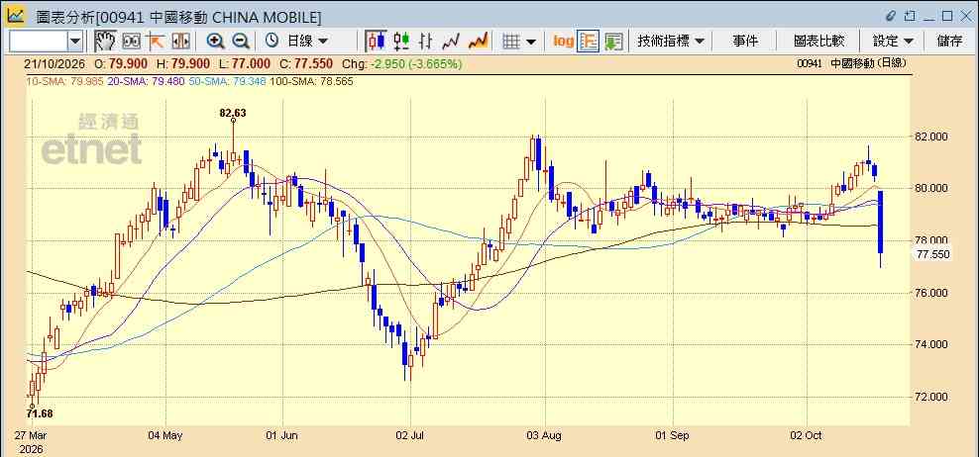Click the 儲存 save button
The image size is (980, 457).
pyautogui.click(x=949, y=42)
